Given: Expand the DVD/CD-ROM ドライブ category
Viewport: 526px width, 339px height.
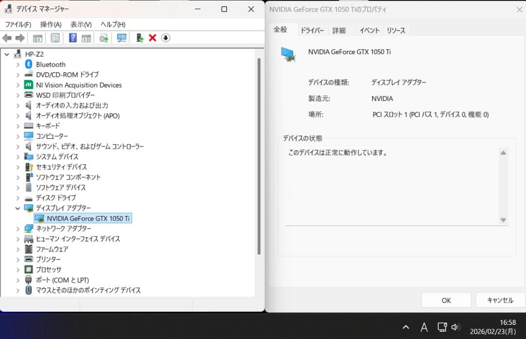Looking at the screenshot, I should [x=18, y=75].
